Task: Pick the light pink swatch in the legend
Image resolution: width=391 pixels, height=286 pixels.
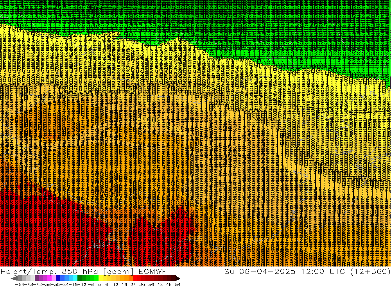Action: pyautogui.click(x=54, y=278)
